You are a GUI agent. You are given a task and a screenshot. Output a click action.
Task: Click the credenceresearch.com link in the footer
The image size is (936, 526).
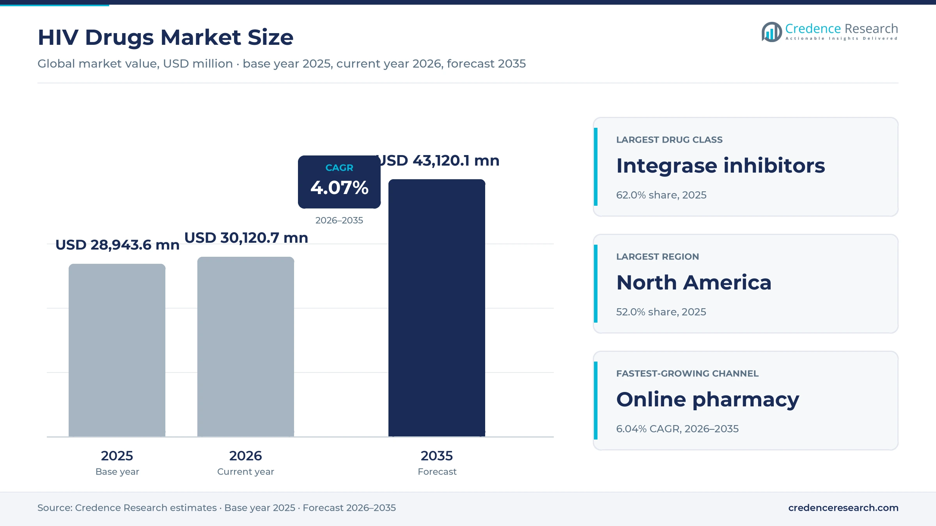tap(843, 508)
